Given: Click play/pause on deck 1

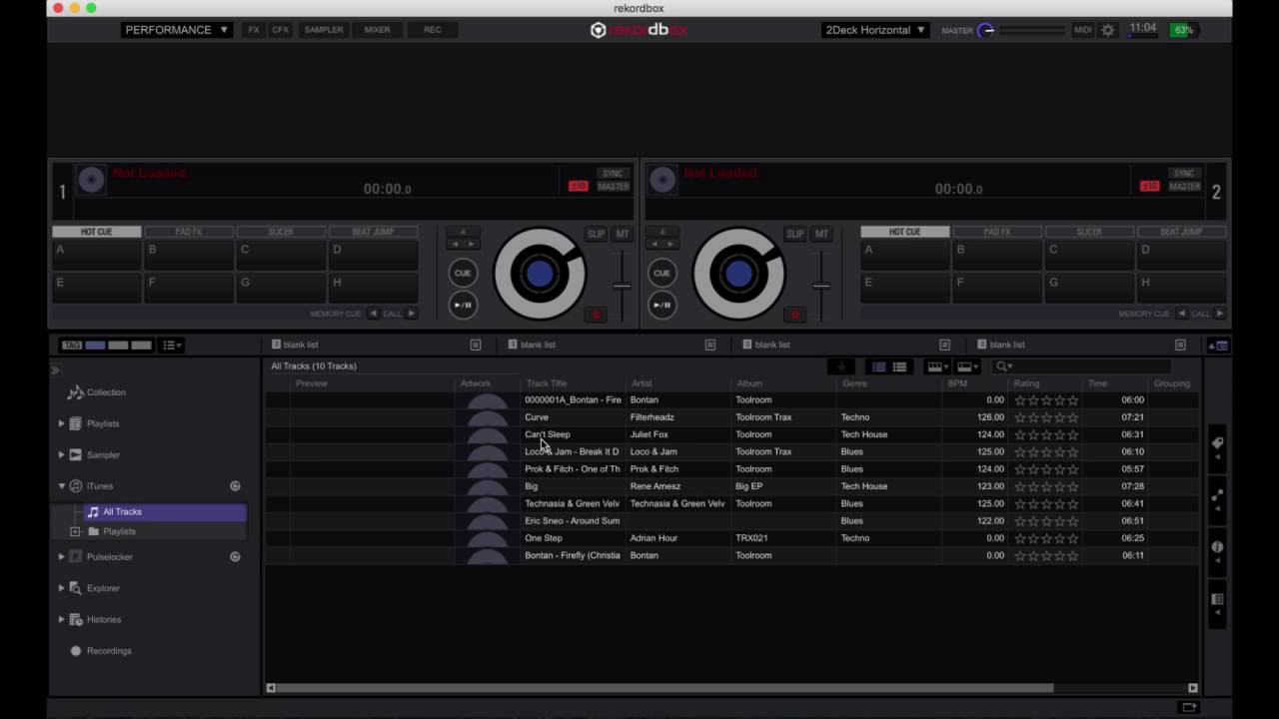Looking at the screenshot, I should point(463,306).
